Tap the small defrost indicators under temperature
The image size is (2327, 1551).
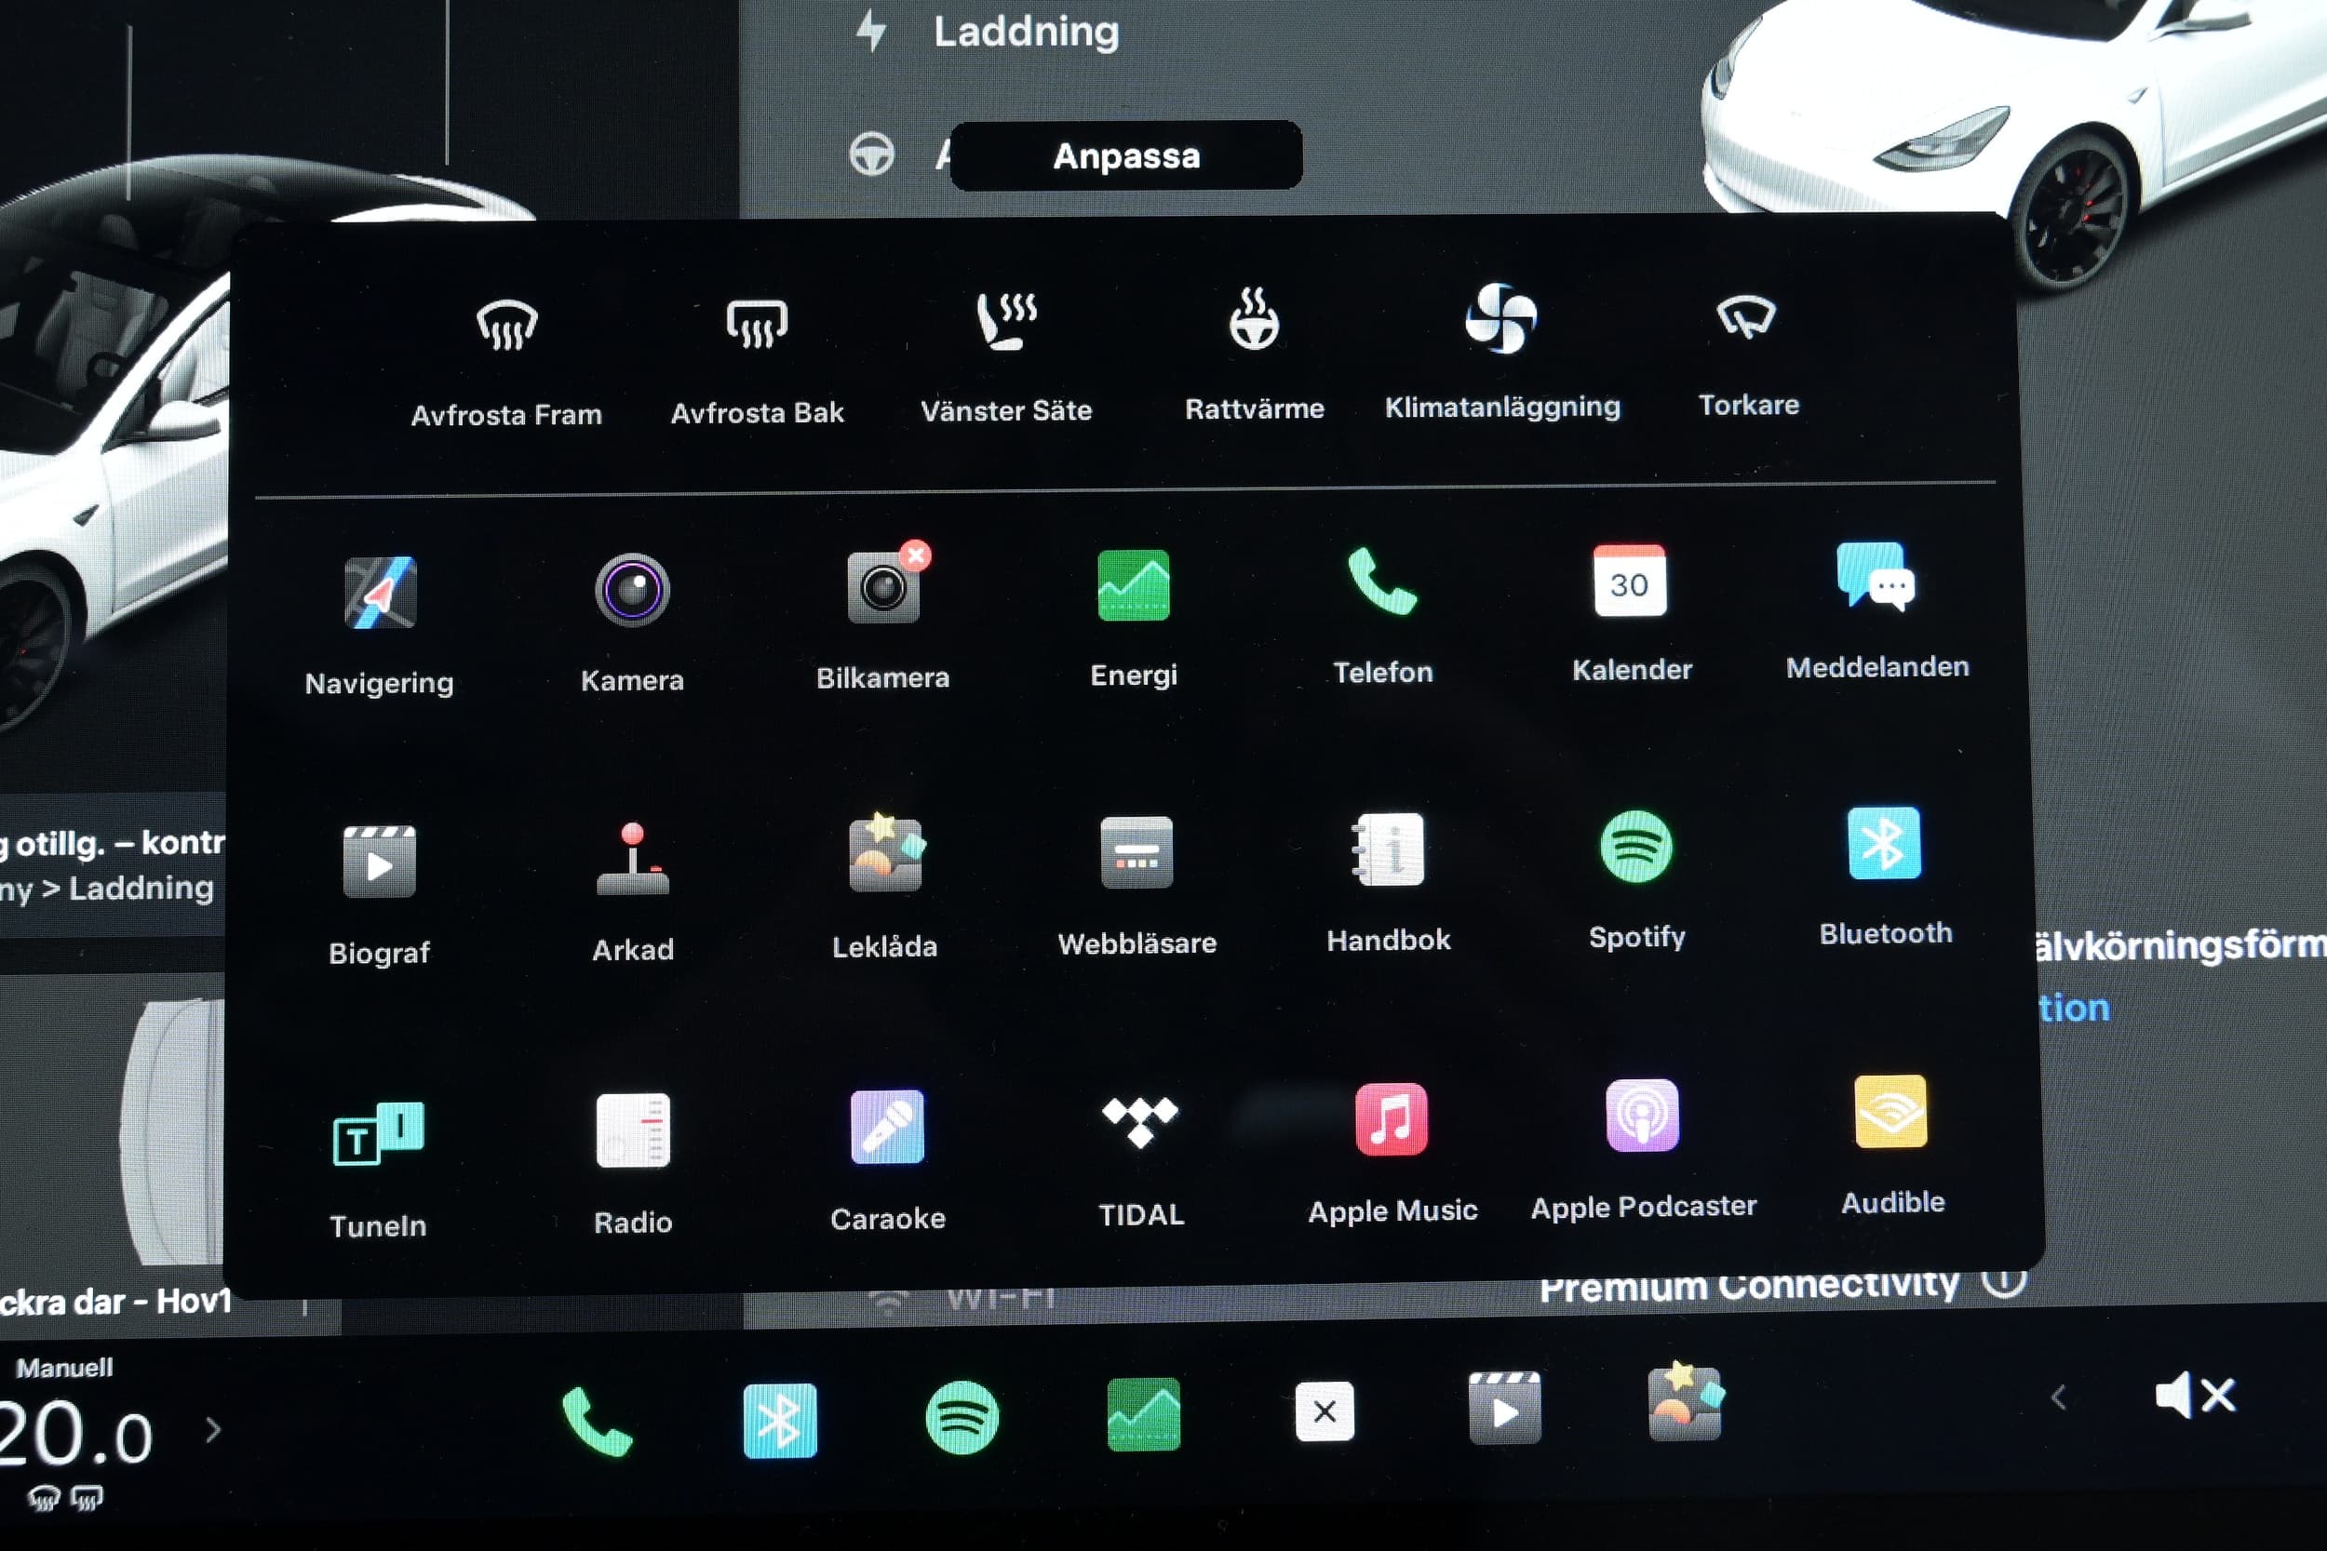tap(65, 1499)
